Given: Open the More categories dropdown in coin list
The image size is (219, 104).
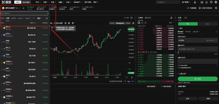Looking at the screenshot, I should tap(40, 18).
